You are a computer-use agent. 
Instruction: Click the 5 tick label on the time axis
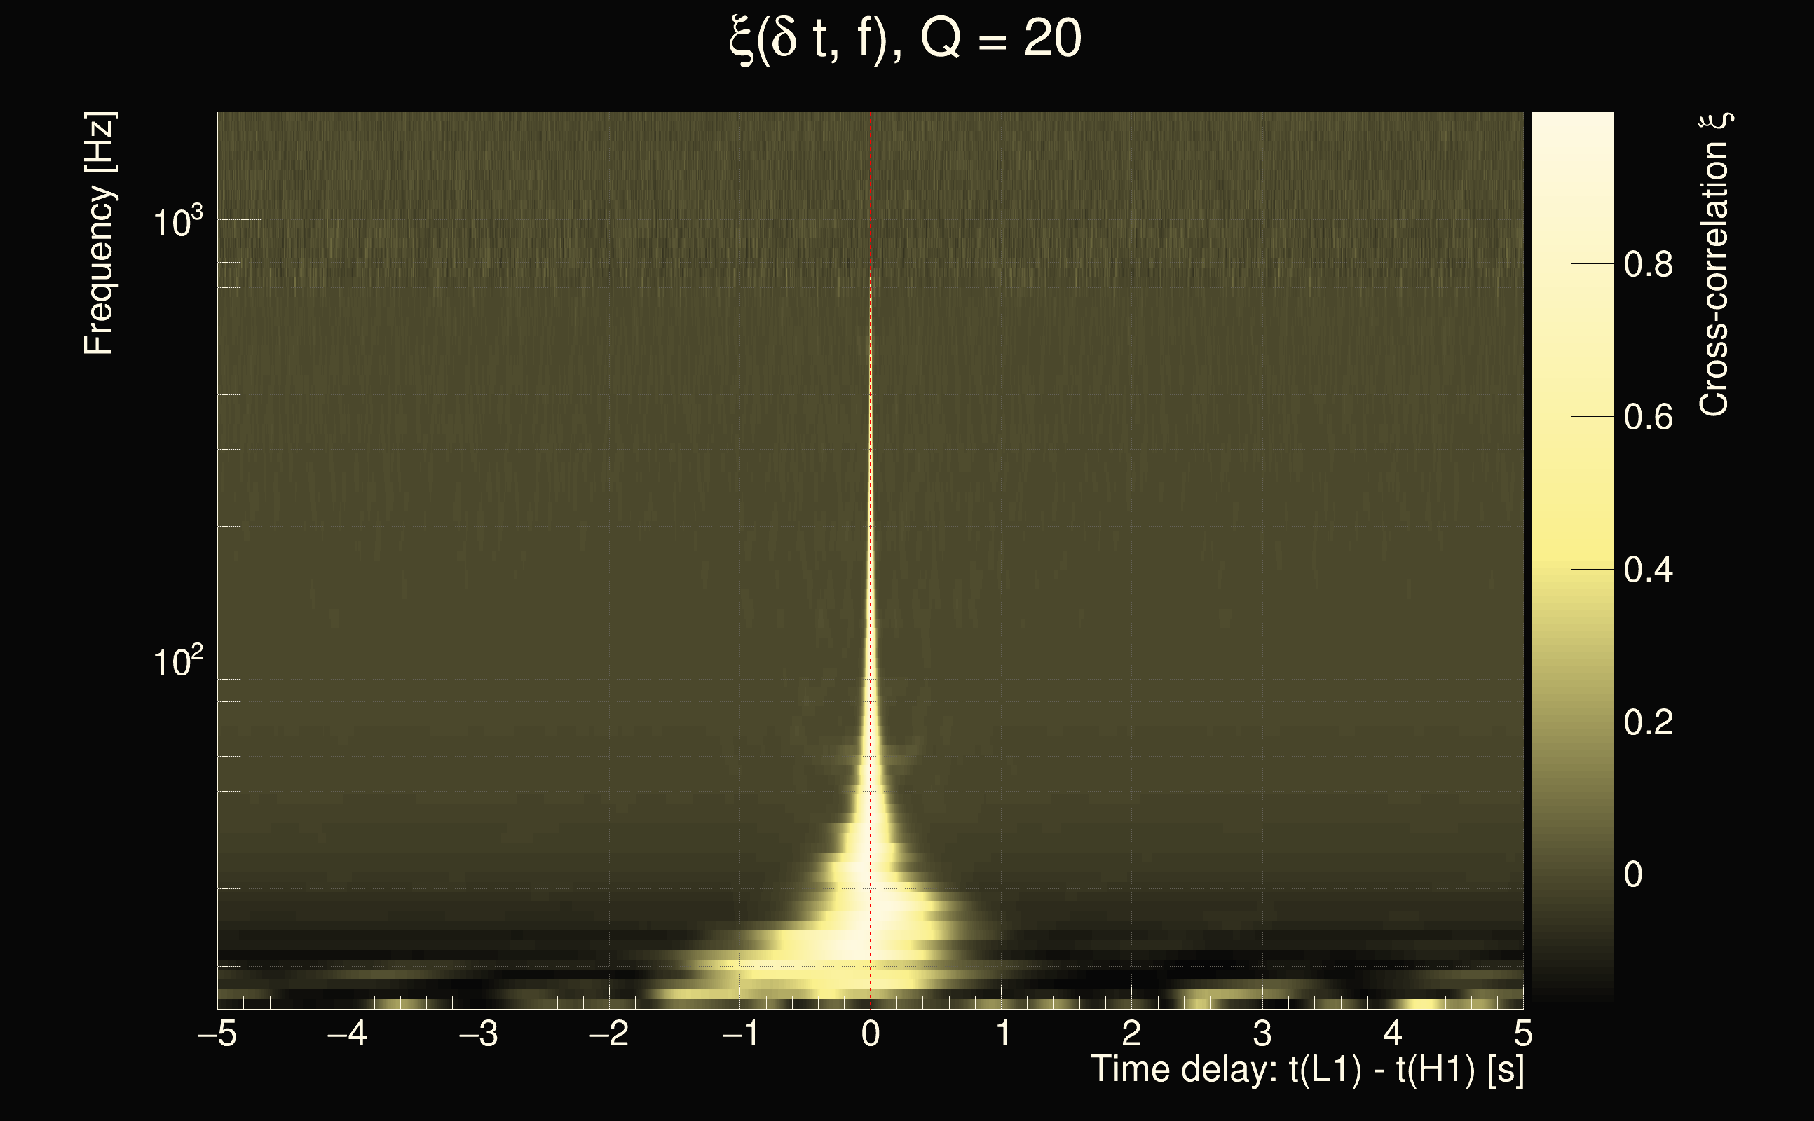click(x=1522, y=1033)
